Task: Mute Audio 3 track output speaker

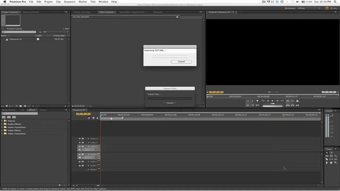Action: point(80,166)
